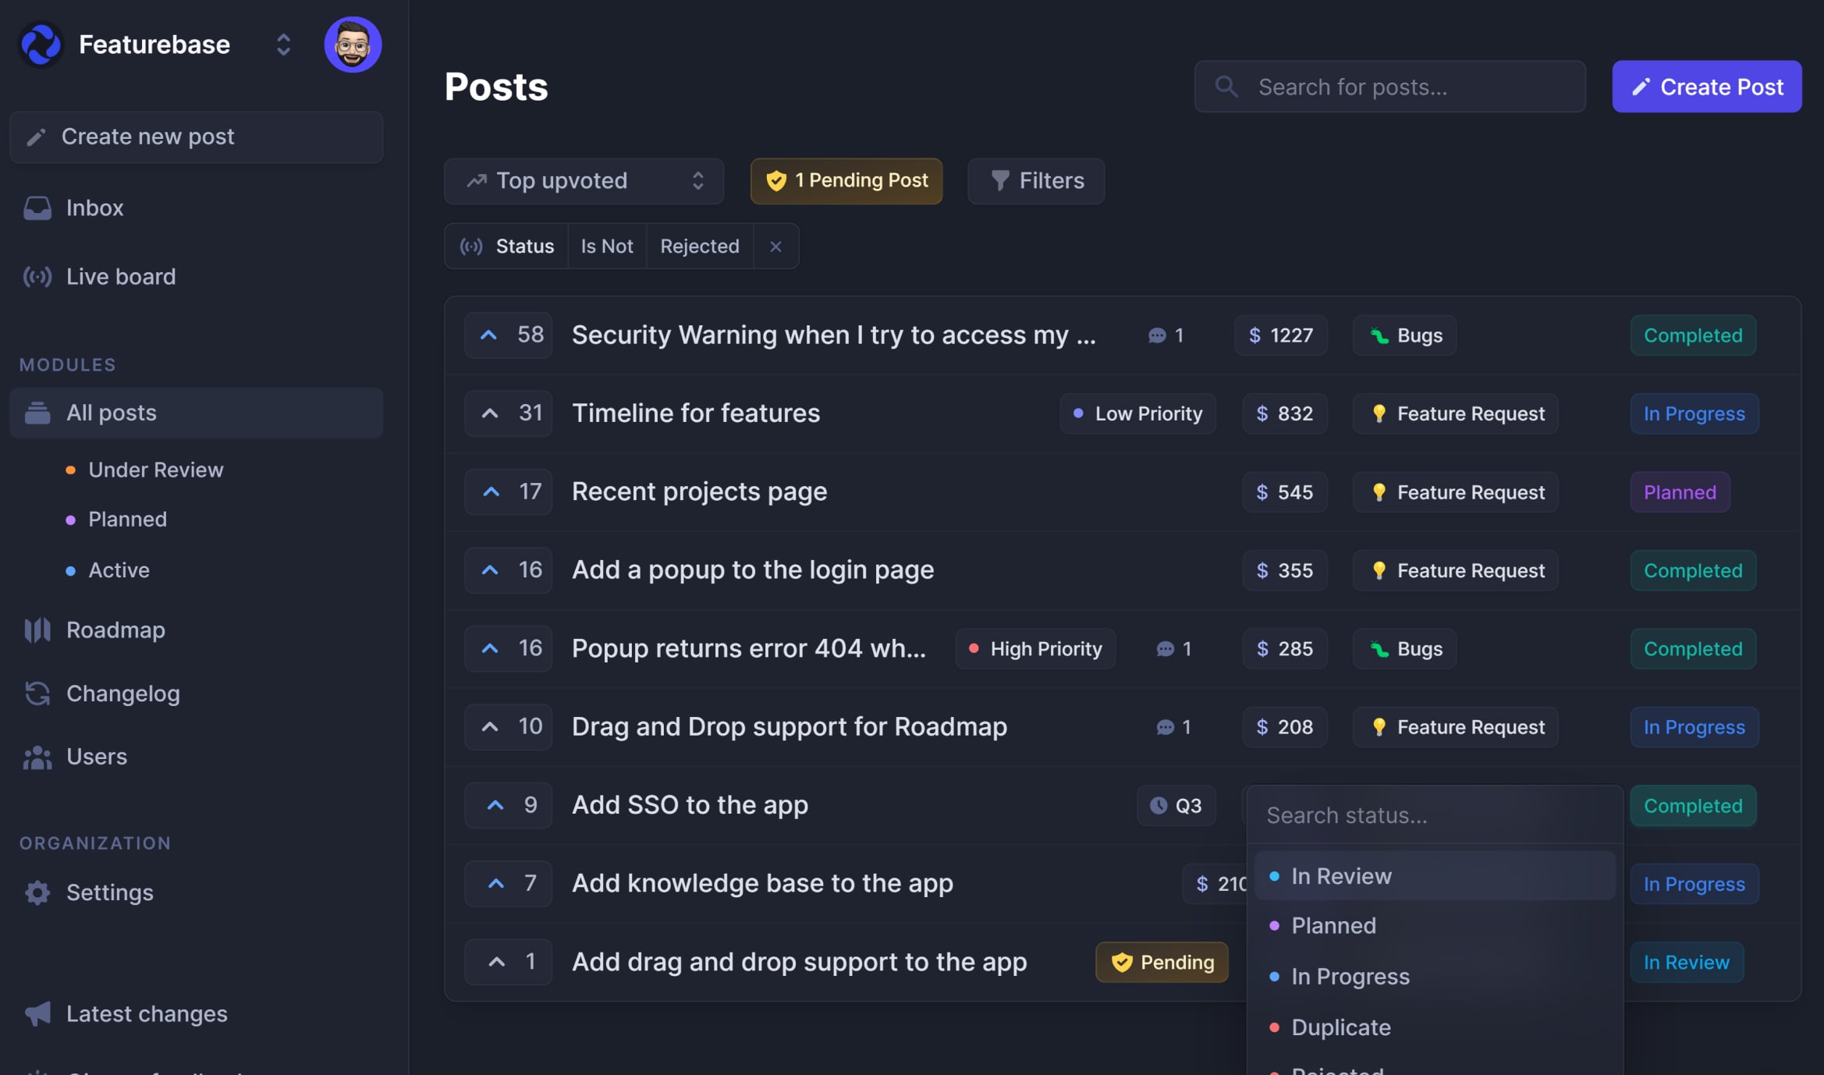
Task: Open the workspace switcher arrows beside Featurebase
Action: [x=283, y=44]
